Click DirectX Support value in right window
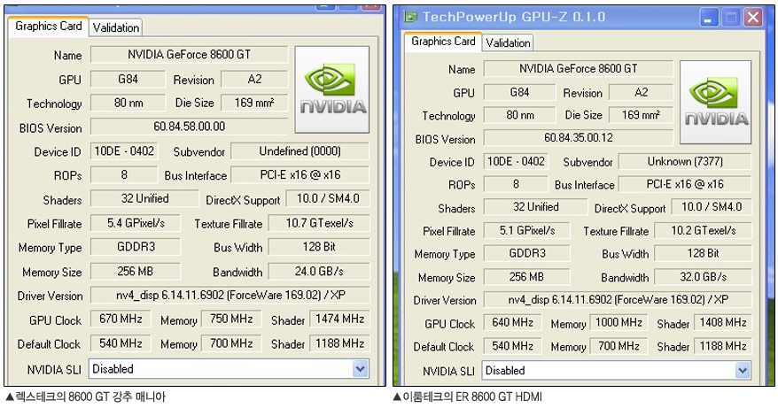The image size is (778, 408). coord(712,207)
